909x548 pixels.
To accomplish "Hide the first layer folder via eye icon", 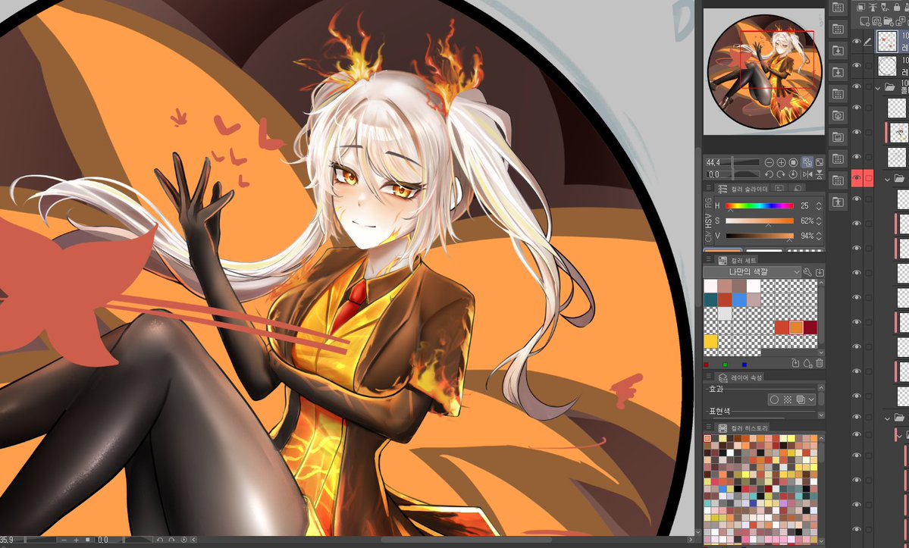I will click(857, 86).
